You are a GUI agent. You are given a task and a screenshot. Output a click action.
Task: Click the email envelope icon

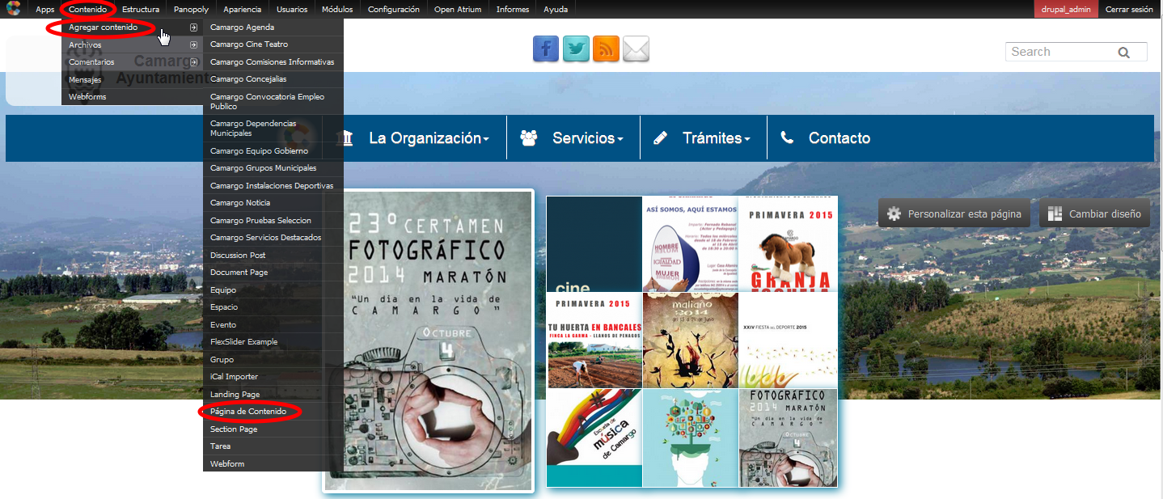pos(636,49)
